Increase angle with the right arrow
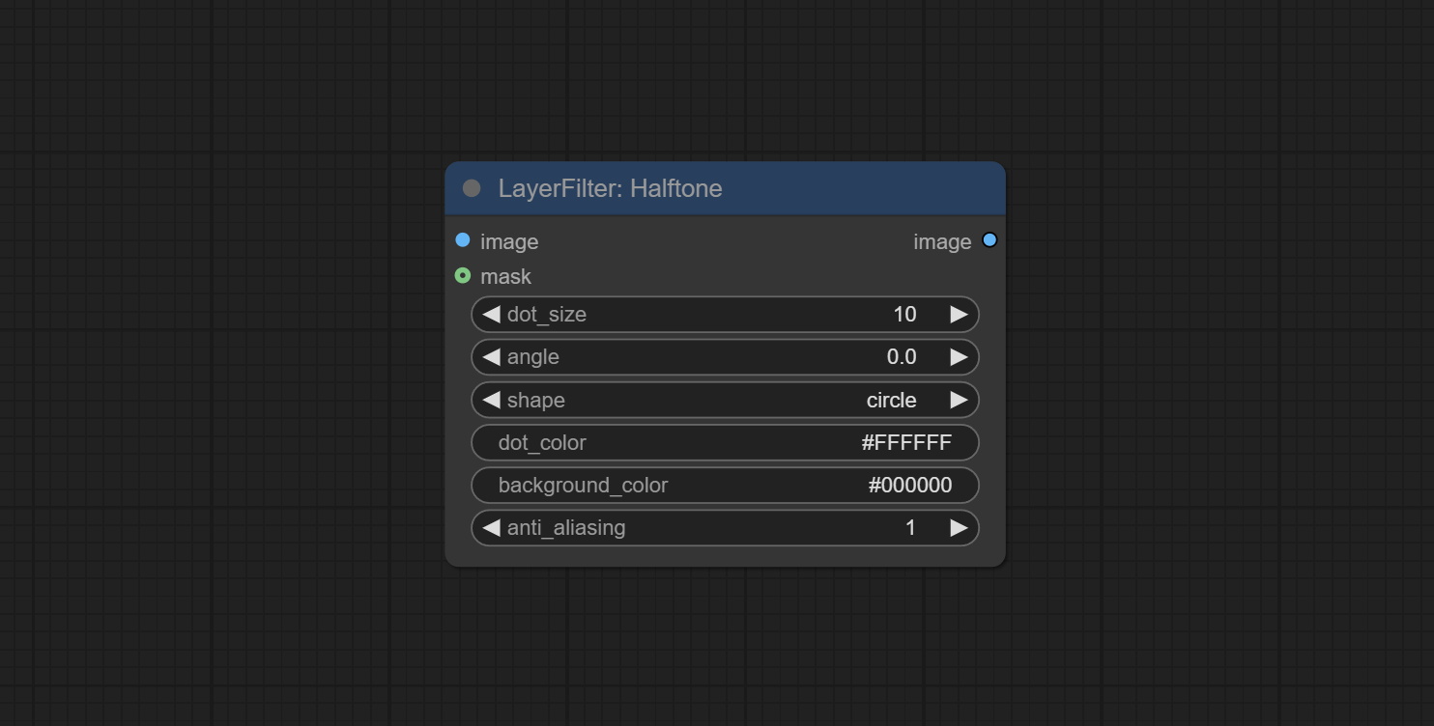This screenshot has height=726, width=1434. [958, 357]
